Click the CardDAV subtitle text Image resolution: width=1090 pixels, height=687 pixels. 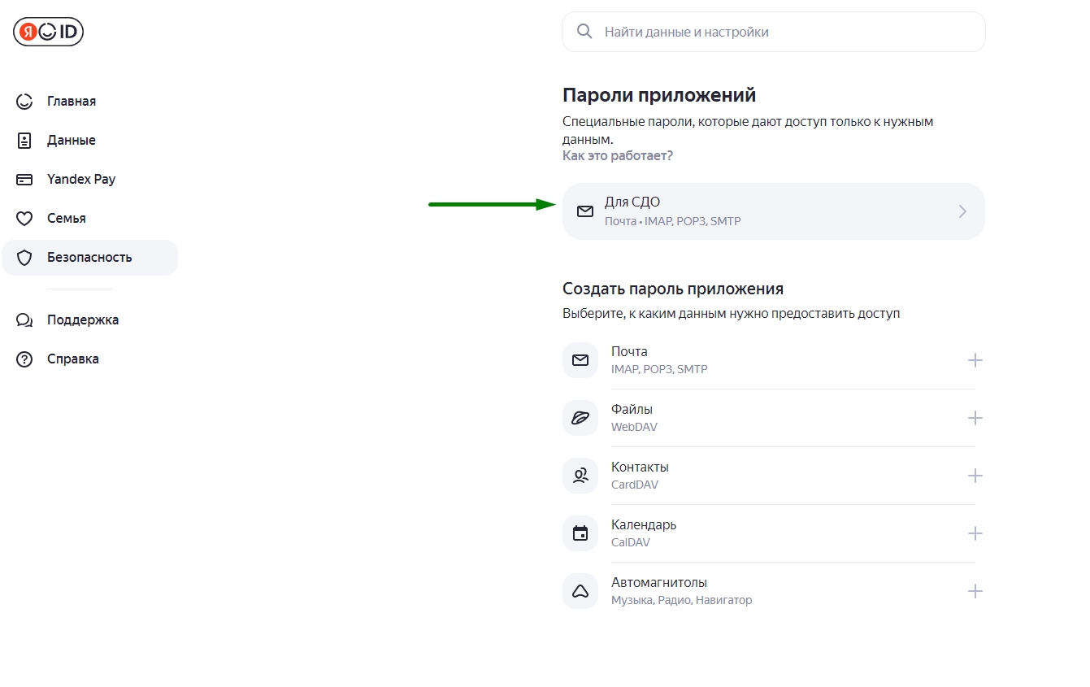(635, 485)
